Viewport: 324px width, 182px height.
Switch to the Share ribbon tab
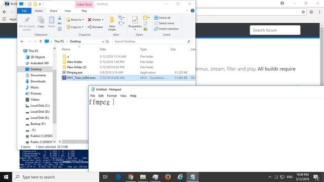pos(53,11)
